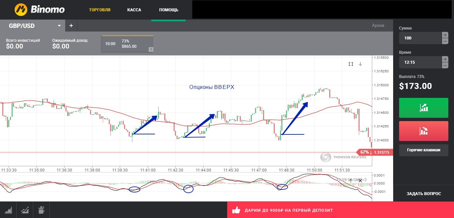The image size is (454, 218).
Task: Open the indicators icon in bottom bar
Action: click(25, 210)
